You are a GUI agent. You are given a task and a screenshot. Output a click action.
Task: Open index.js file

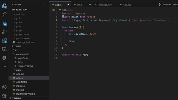[x=20, y=90]
